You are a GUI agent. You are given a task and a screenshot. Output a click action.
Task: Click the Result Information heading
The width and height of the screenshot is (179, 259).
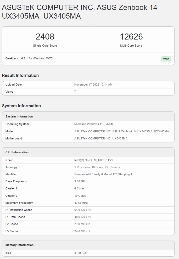[20, 75]
